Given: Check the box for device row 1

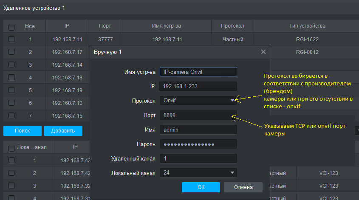Looking at the screenshot, I should click(x=11, y=39).
